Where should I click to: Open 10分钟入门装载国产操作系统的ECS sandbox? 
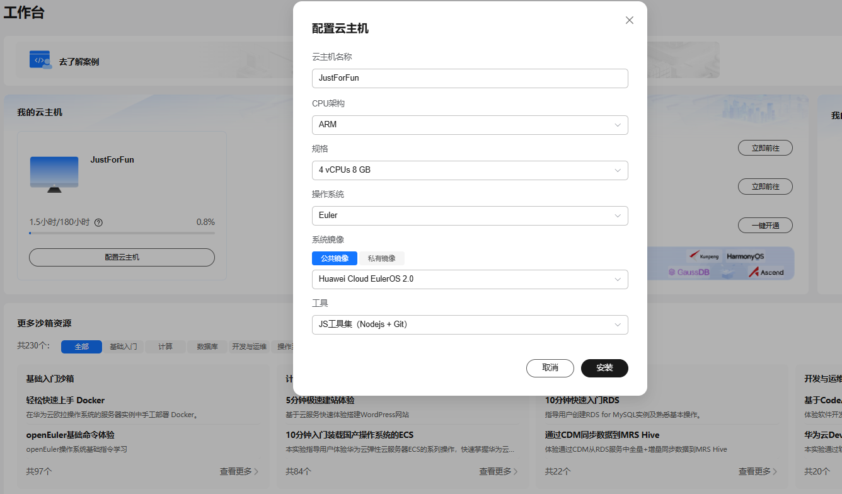click(x=349, y=435)
